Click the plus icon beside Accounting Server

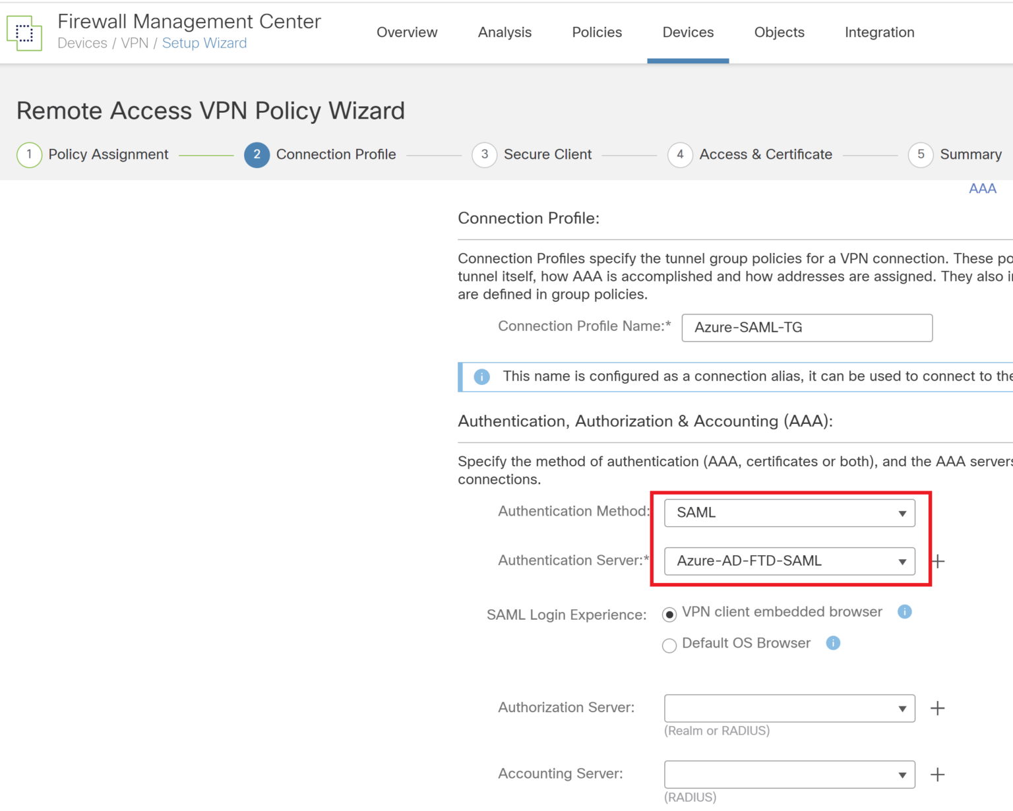938,773
